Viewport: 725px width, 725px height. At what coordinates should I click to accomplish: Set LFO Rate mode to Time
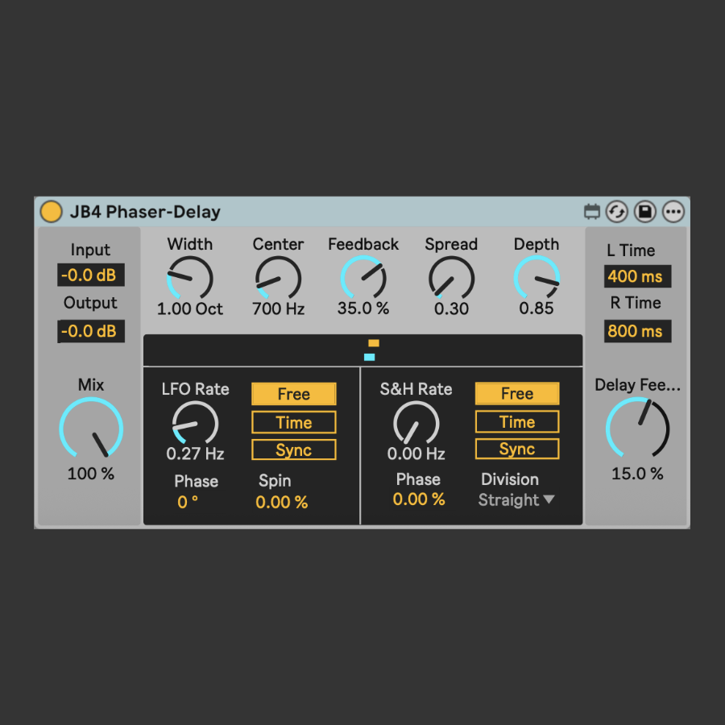293,422
